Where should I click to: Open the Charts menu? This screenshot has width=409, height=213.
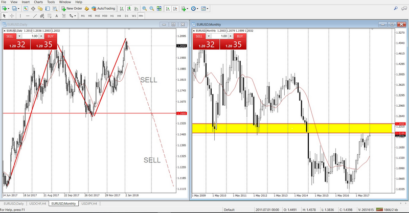pos(38,2)
